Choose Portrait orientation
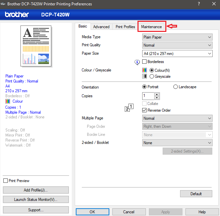 pyautogui.click(x=144, y=87)
